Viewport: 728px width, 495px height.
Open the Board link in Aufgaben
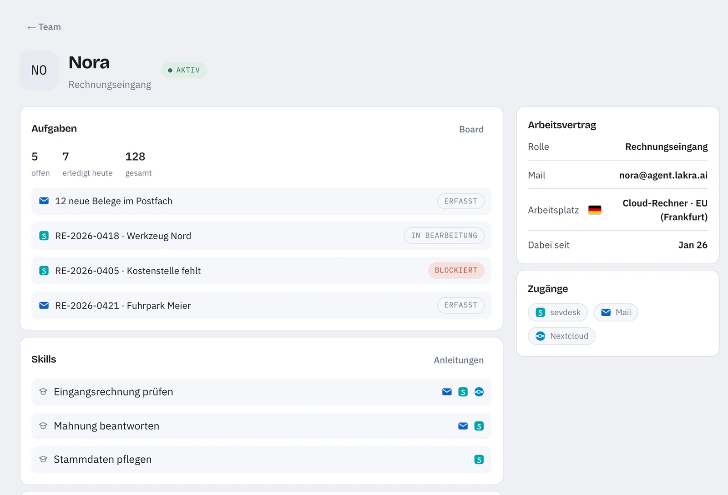(x=471, y=129)
